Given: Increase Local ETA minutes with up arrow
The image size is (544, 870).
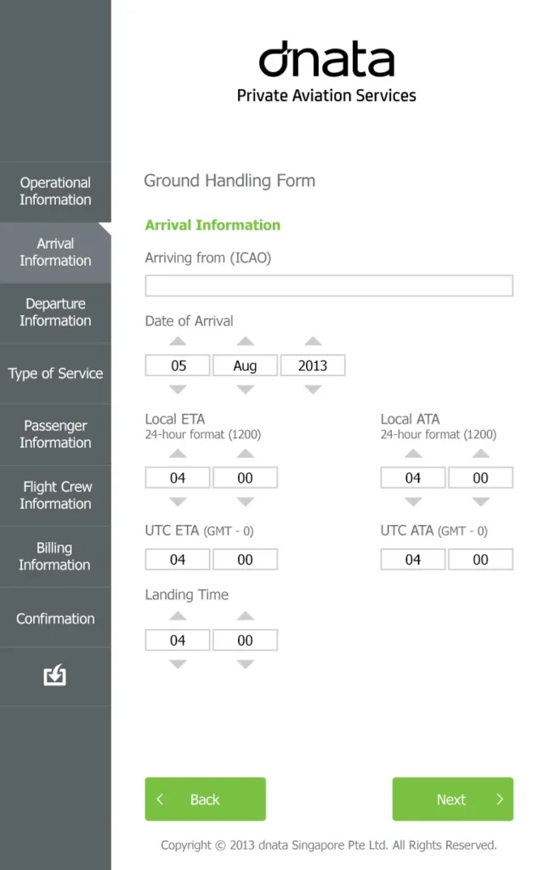Looking at the screenshot, I should click(246, 454).
